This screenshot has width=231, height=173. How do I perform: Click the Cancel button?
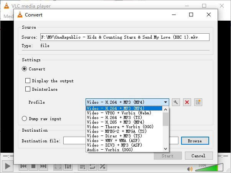(199, 156)
